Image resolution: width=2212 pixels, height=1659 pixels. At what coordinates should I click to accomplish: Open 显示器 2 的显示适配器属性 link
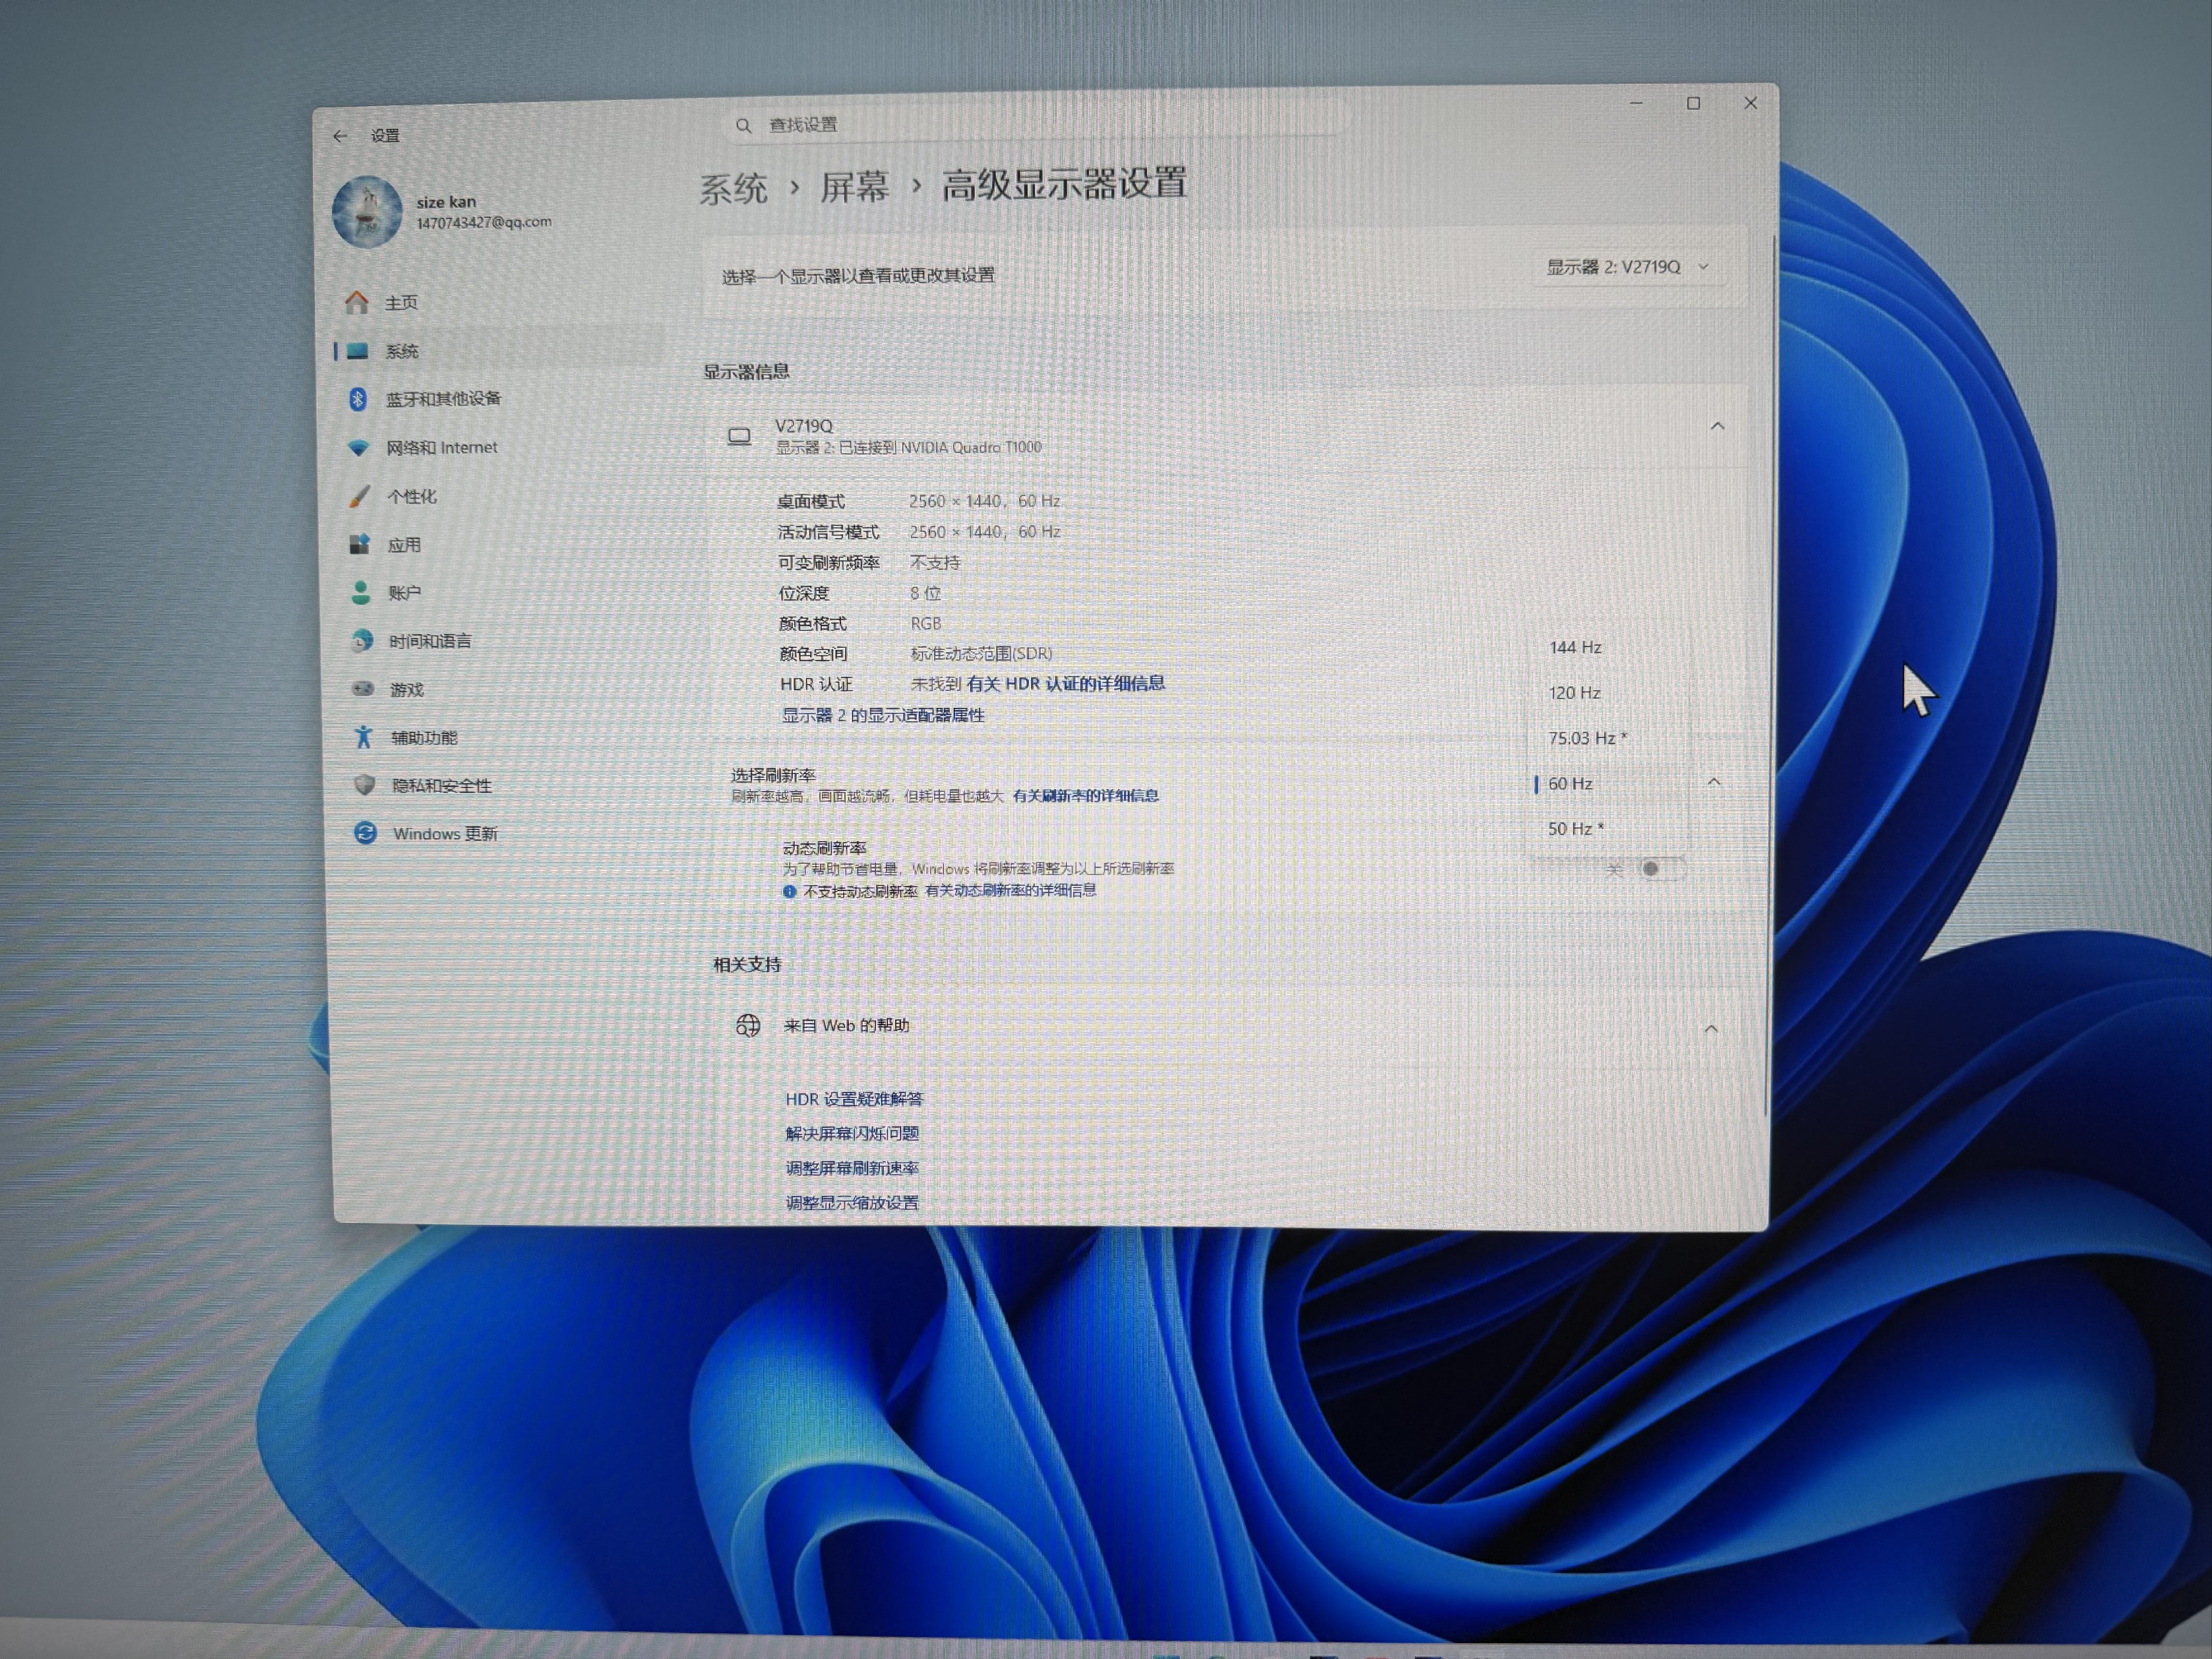point(883,716)
